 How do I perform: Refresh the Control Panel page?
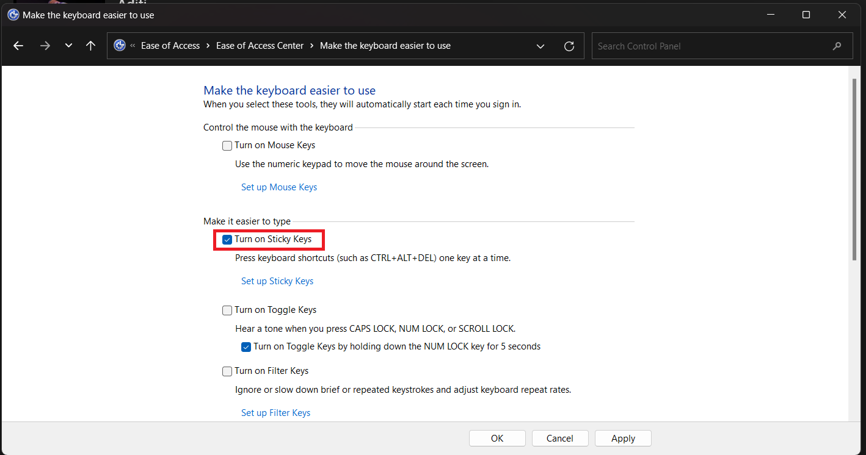[569, 46]
